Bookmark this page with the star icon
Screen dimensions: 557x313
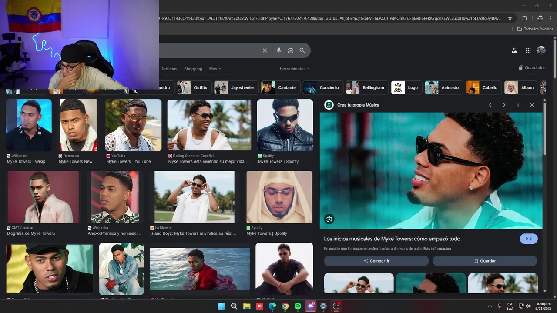(x=510, y=18)
